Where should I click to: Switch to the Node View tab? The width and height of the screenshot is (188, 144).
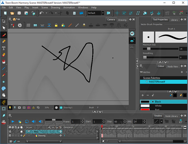[x=173, y=66]
